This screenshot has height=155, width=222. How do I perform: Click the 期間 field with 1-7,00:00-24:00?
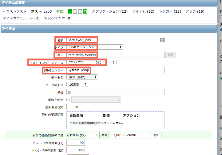point(129,135)
